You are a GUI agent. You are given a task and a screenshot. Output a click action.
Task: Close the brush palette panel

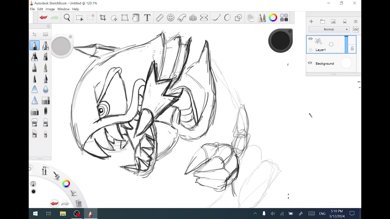48,26
